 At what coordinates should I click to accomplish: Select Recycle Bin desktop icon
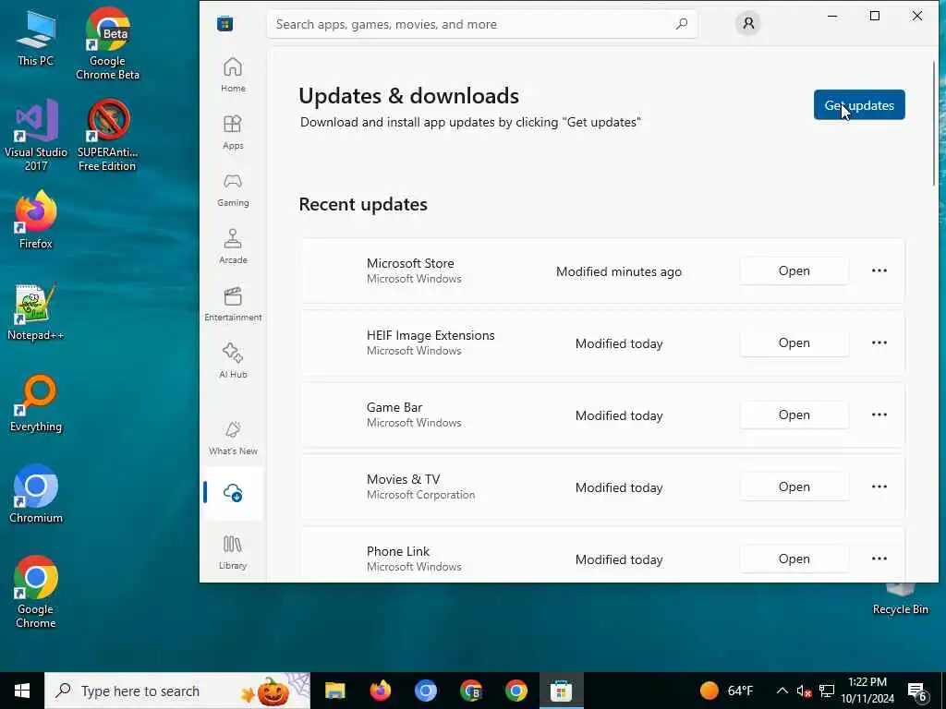click(900, 599)
